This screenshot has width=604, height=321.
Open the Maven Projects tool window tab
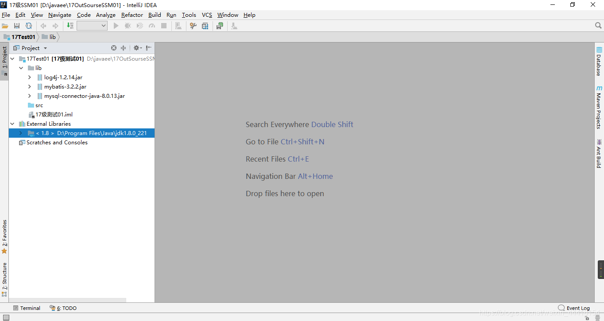599,107
